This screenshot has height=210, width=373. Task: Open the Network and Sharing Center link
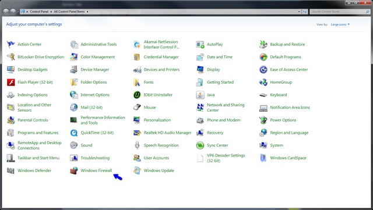(226, 108)
